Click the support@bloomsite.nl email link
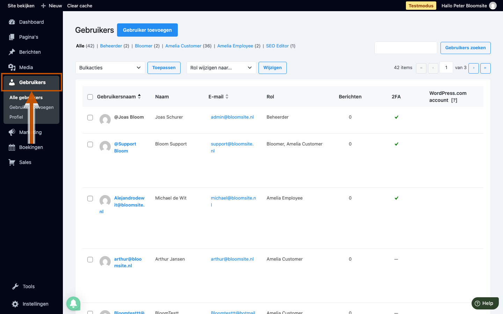 pyautogui.click(x=232, y=147)
